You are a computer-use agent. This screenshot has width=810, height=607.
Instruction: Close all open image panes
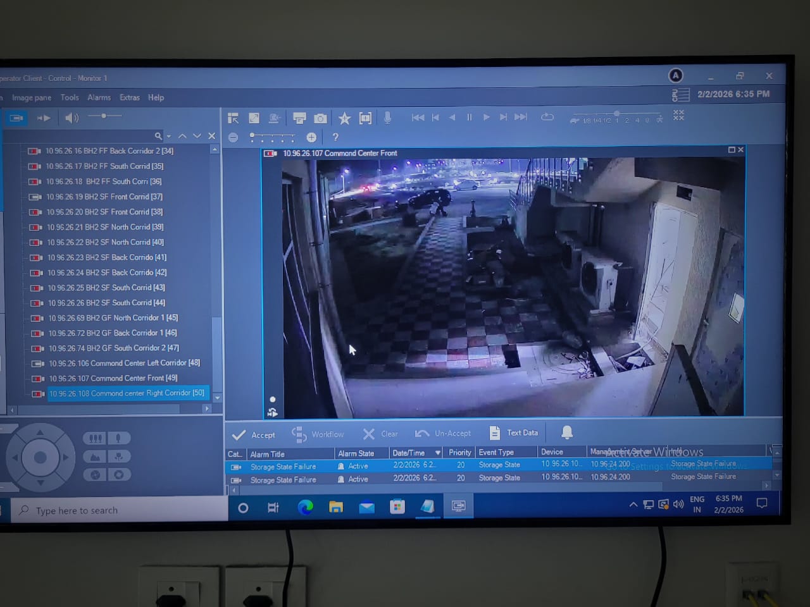(678, 115)
